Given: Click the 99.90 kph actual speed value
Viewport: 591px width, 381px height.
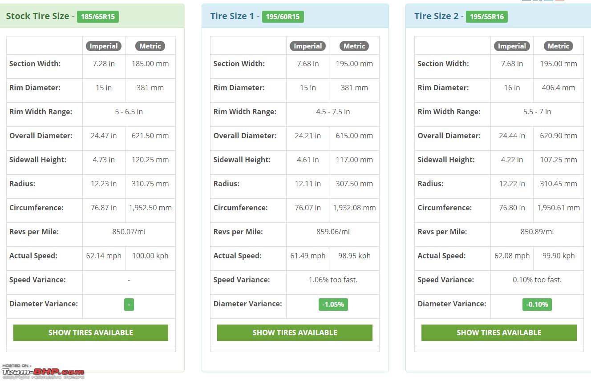Looking at the screenshot, I should [x=559, y=256].
